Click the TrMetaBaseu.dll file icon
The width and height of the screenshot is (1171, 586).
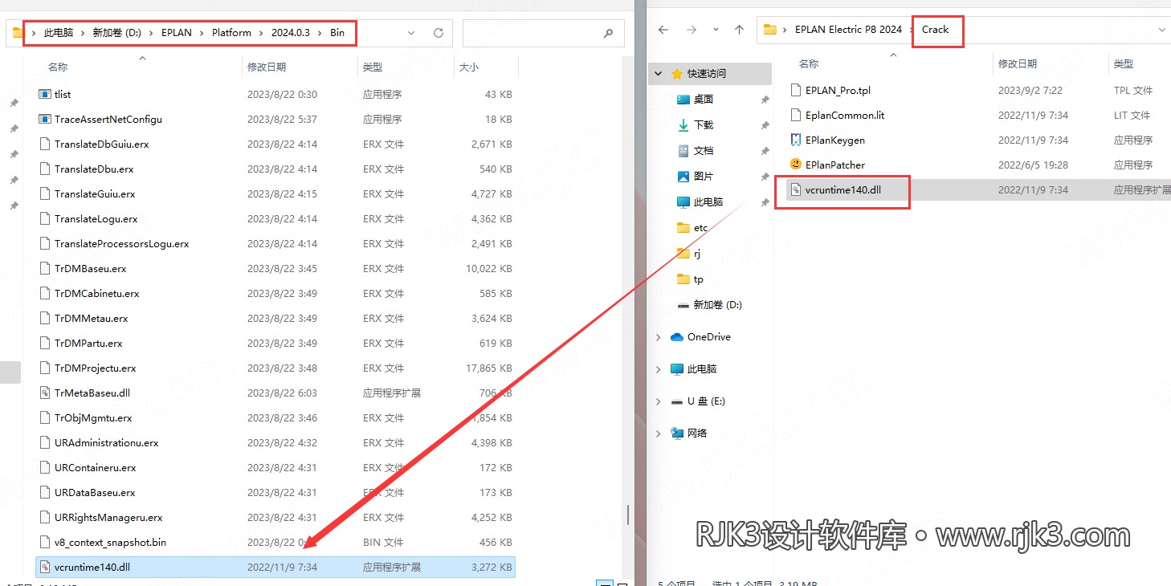[45, 393]
